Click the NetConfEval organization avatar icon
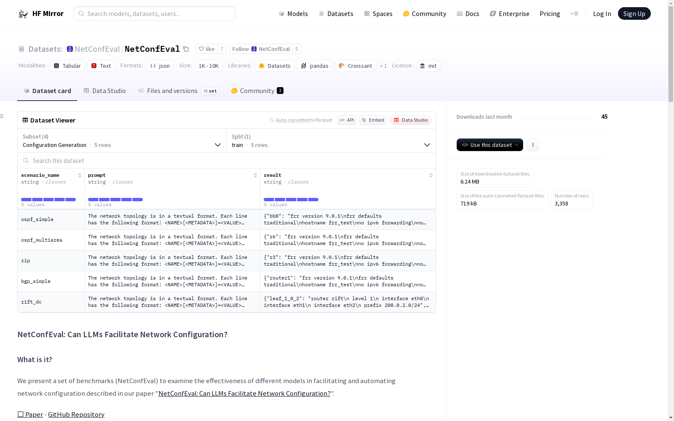 point(70,49)
